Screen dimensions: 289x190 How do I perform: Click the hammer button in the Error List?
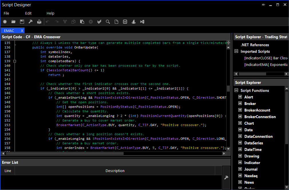[x=226, y=178]
